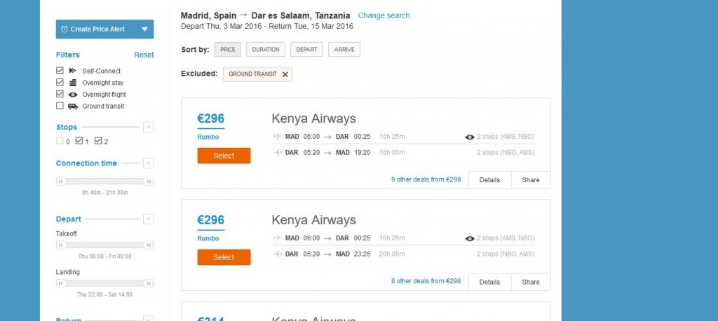This screenshot has height=321, width=718.
Task: Click the outbound plane icon on first result
Action: [278, 137]
